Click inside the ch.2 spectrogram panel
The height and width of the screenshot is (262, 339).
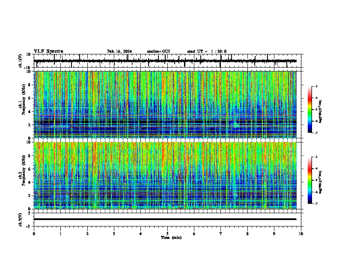pyautogui.click(x=165, y=176)
